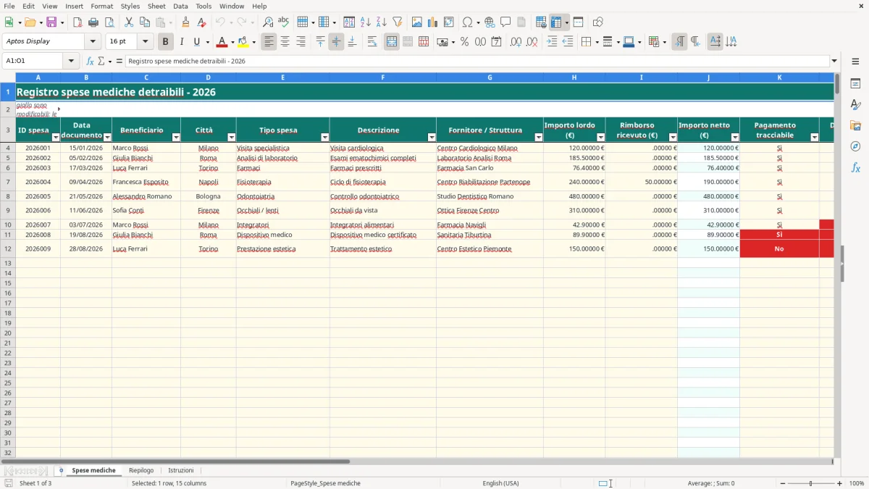Click the formula input line
This screenshot has width=869, height=489.
(x=477, y=61)
